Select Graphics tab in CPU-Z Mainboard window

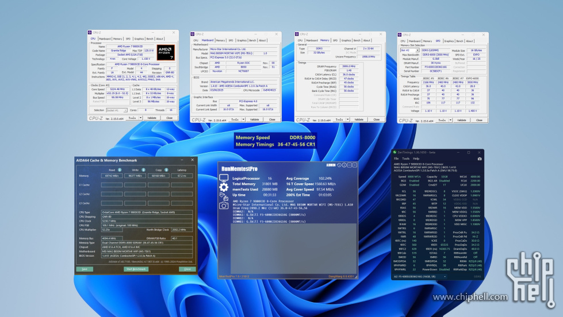[242, 40]
